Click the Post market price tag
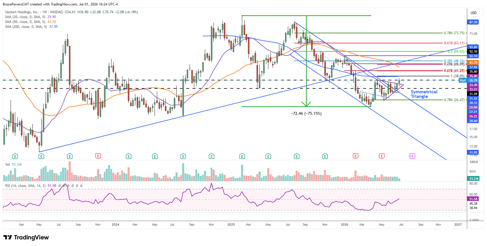The width and height of the screenshot is (487, 246). coord(463,80)
